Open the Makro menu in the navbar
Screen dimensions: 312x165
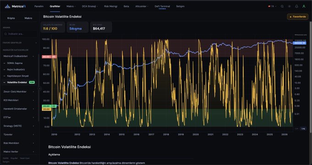click(x=71, y=6)
